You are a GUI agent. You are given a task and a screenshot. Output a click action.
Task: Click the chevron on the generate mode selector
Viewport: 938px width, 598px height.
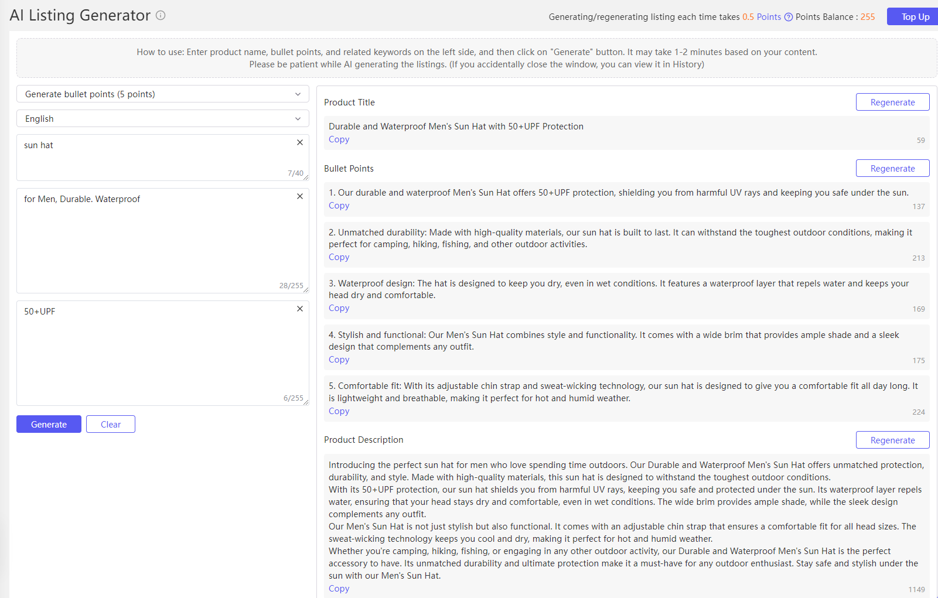point(298,94)
